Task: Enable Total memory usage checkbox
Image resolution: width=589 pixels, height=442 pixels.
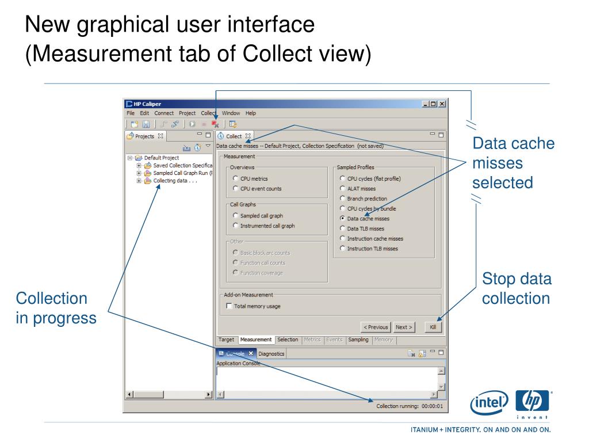Action: tap(229, 306)
